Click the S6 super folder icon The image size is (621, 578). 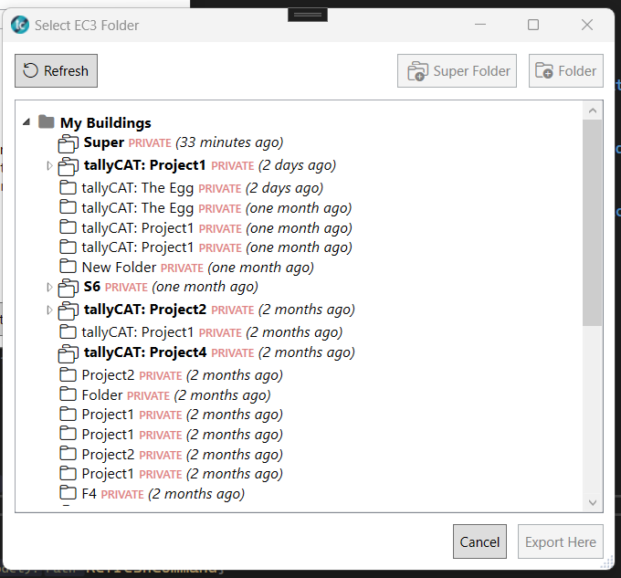[68, 288]
